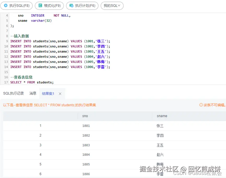Screen dimensions: 226x178
Task: Select the cell with value 1004
Action: [86, 155]
